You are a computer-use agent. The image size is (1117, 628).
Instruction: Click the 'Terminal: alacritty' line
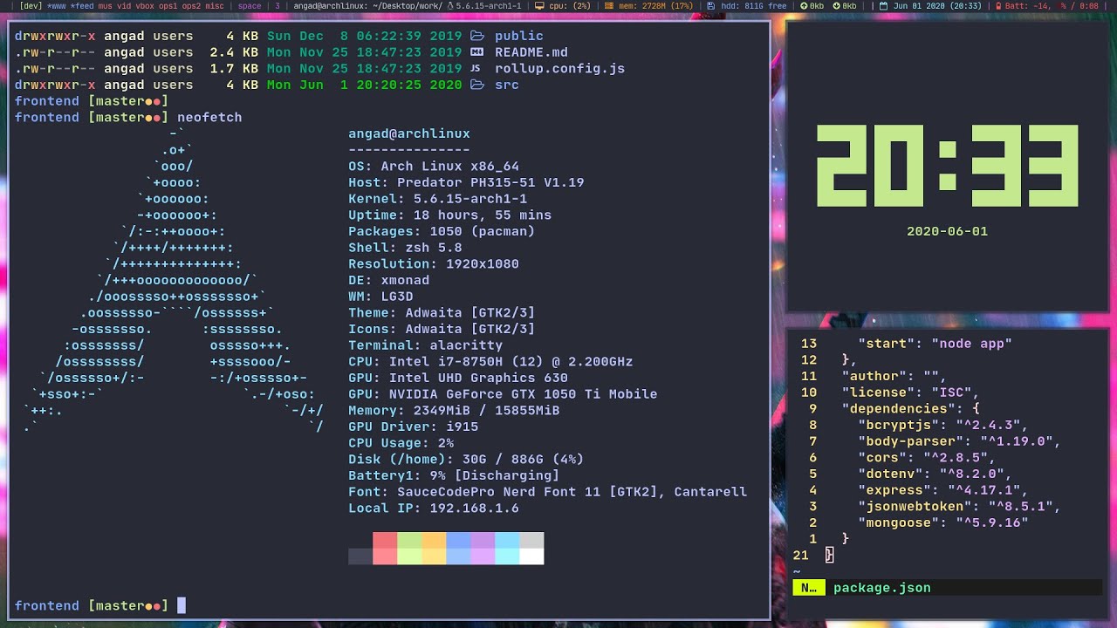(x=426, y=345)
